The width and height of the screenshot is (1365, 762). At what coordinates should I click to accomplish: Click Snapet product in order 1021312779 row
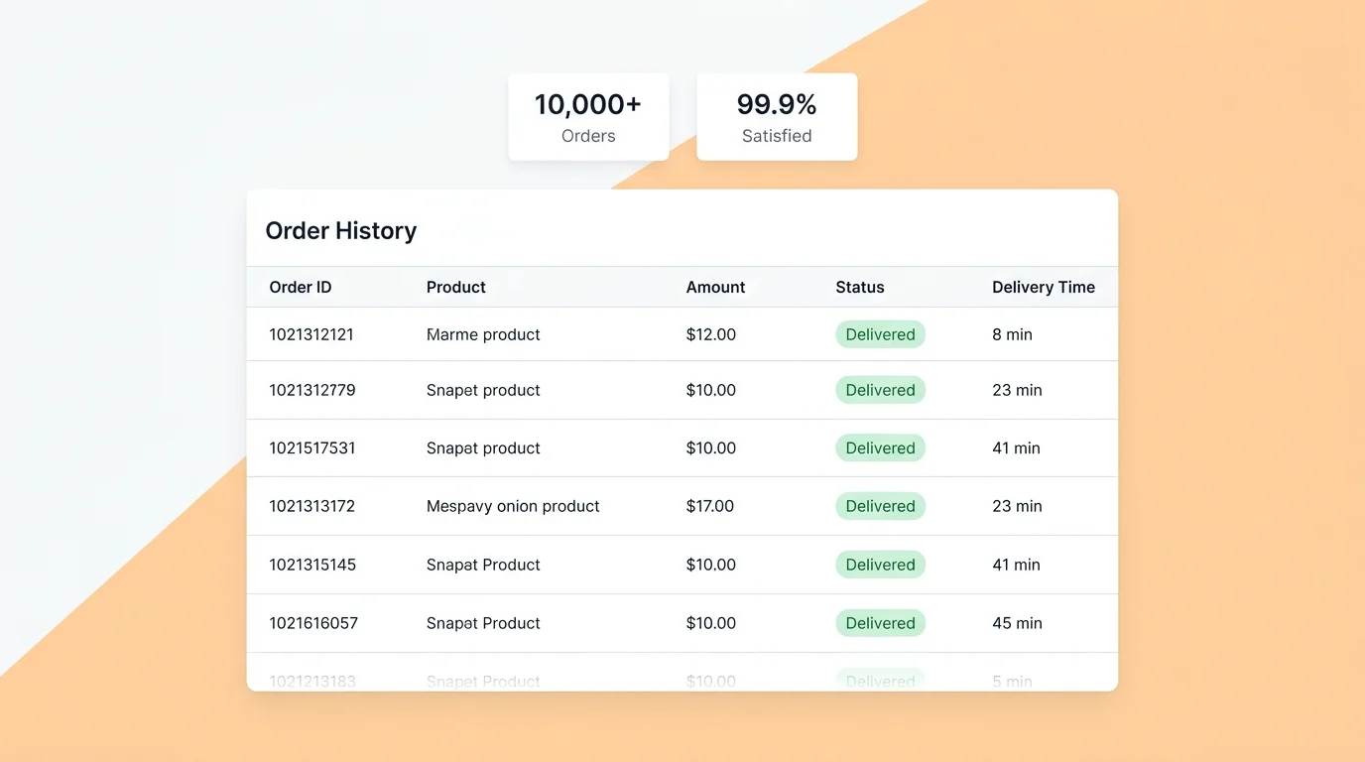point(483,390)
